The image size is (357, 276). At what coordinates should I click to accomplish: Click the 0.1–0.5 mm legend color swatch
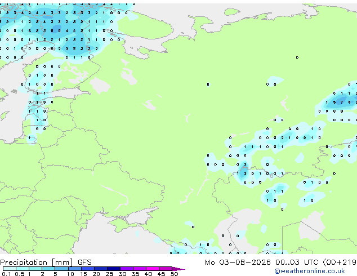[x=10, y=269]
